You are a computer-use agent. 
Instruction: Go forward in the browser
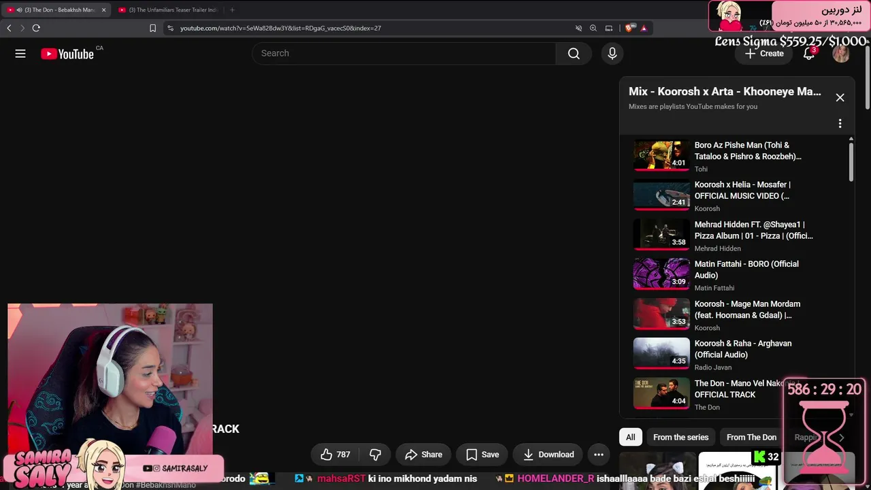(22, 28)
